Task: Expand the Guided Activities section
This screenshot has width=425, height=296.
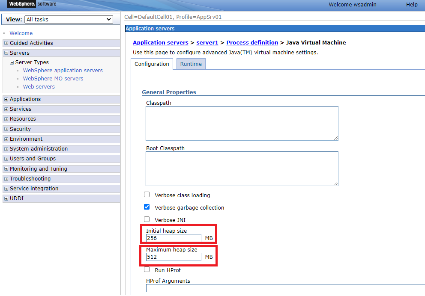Action: (x=6, y=43)
